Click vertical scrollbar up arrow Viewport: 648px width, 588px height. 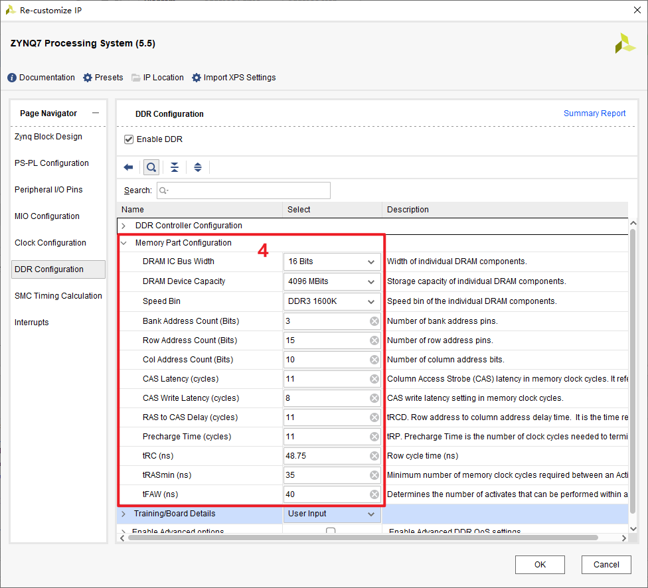(633, 223)
